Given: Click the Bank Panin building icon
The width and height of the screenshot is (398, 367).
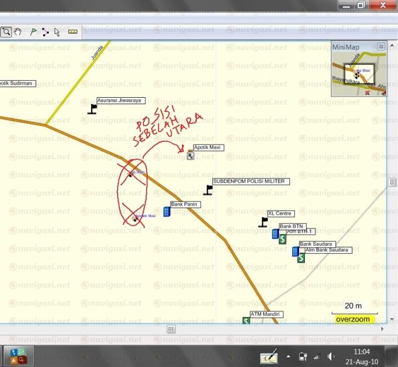Looking at the screenshot, I should click(x=167, y=212).
